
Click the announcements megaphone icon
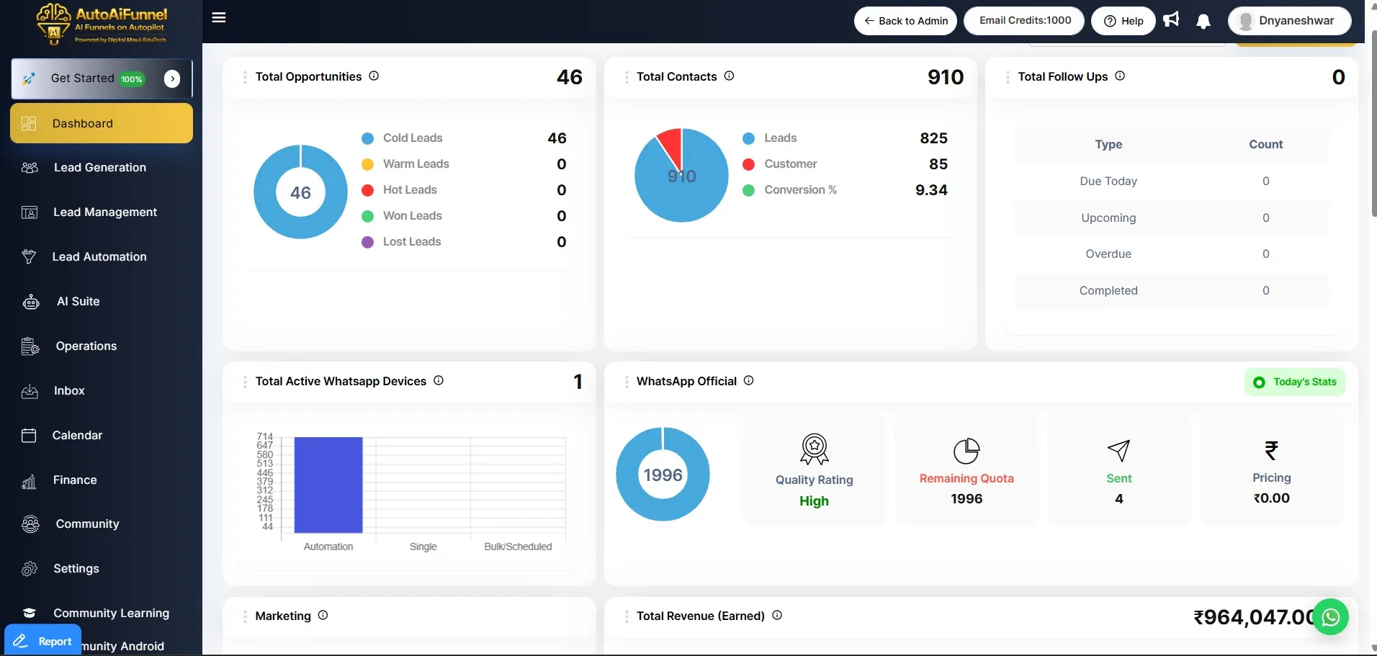1172,19
